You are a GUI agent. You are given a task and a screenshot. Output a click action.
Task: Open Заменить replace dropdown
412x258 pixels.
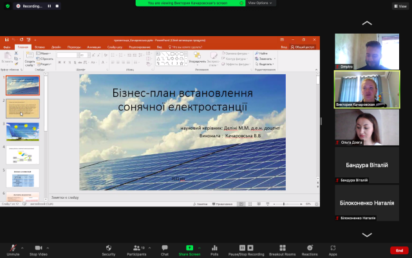point(265,59)
